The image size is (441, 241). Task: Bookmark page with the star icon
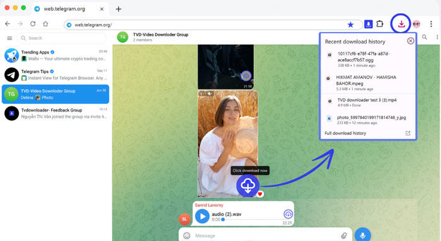[350, 25]
